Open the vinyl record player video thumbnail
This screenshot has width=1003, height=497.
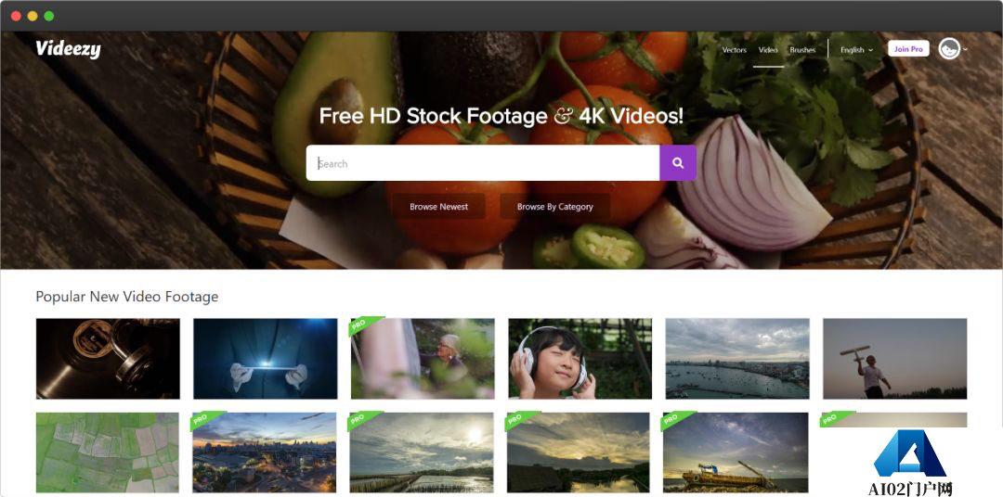[108, 358]
